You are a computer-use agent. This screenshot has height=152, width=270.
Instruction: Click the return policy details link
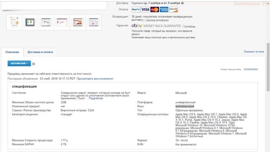157,20
